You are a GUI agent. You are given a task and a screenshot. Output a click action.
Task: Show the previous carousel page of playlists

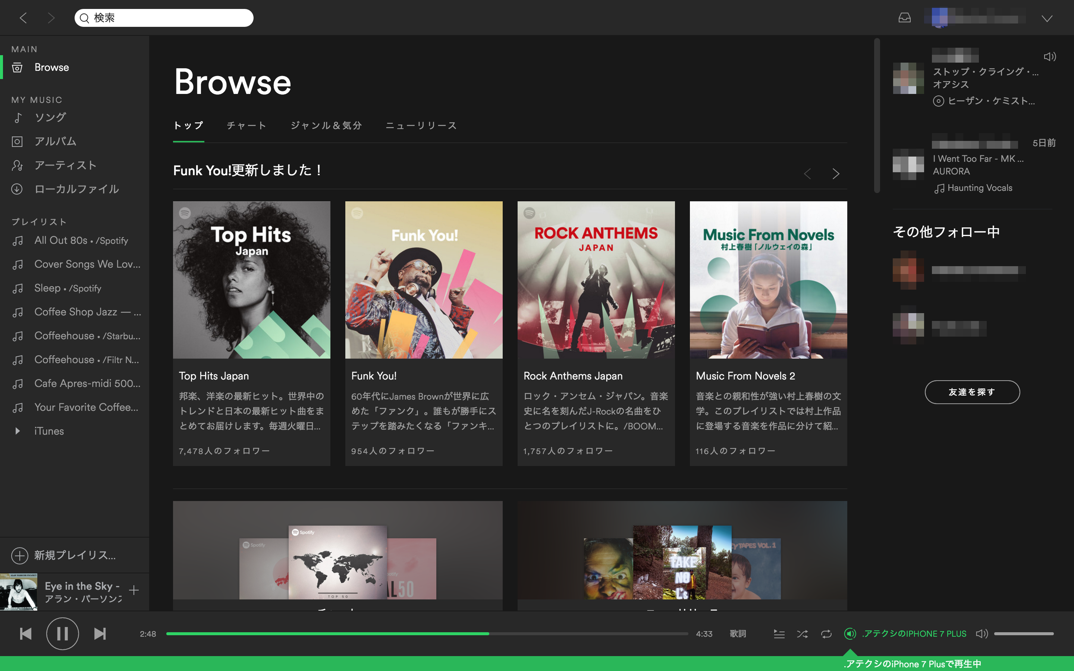(x=808, y=173)
